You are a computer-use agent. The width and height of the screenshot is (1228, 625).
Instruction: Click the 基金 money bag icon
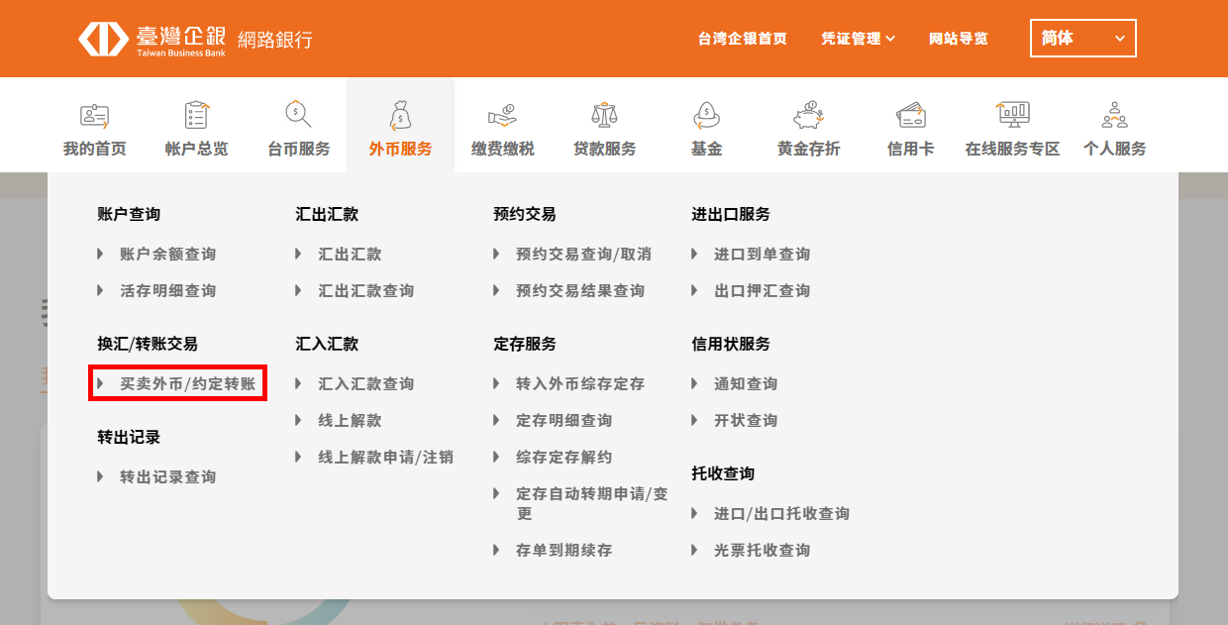pyautogui.click(x=706, y=116)
